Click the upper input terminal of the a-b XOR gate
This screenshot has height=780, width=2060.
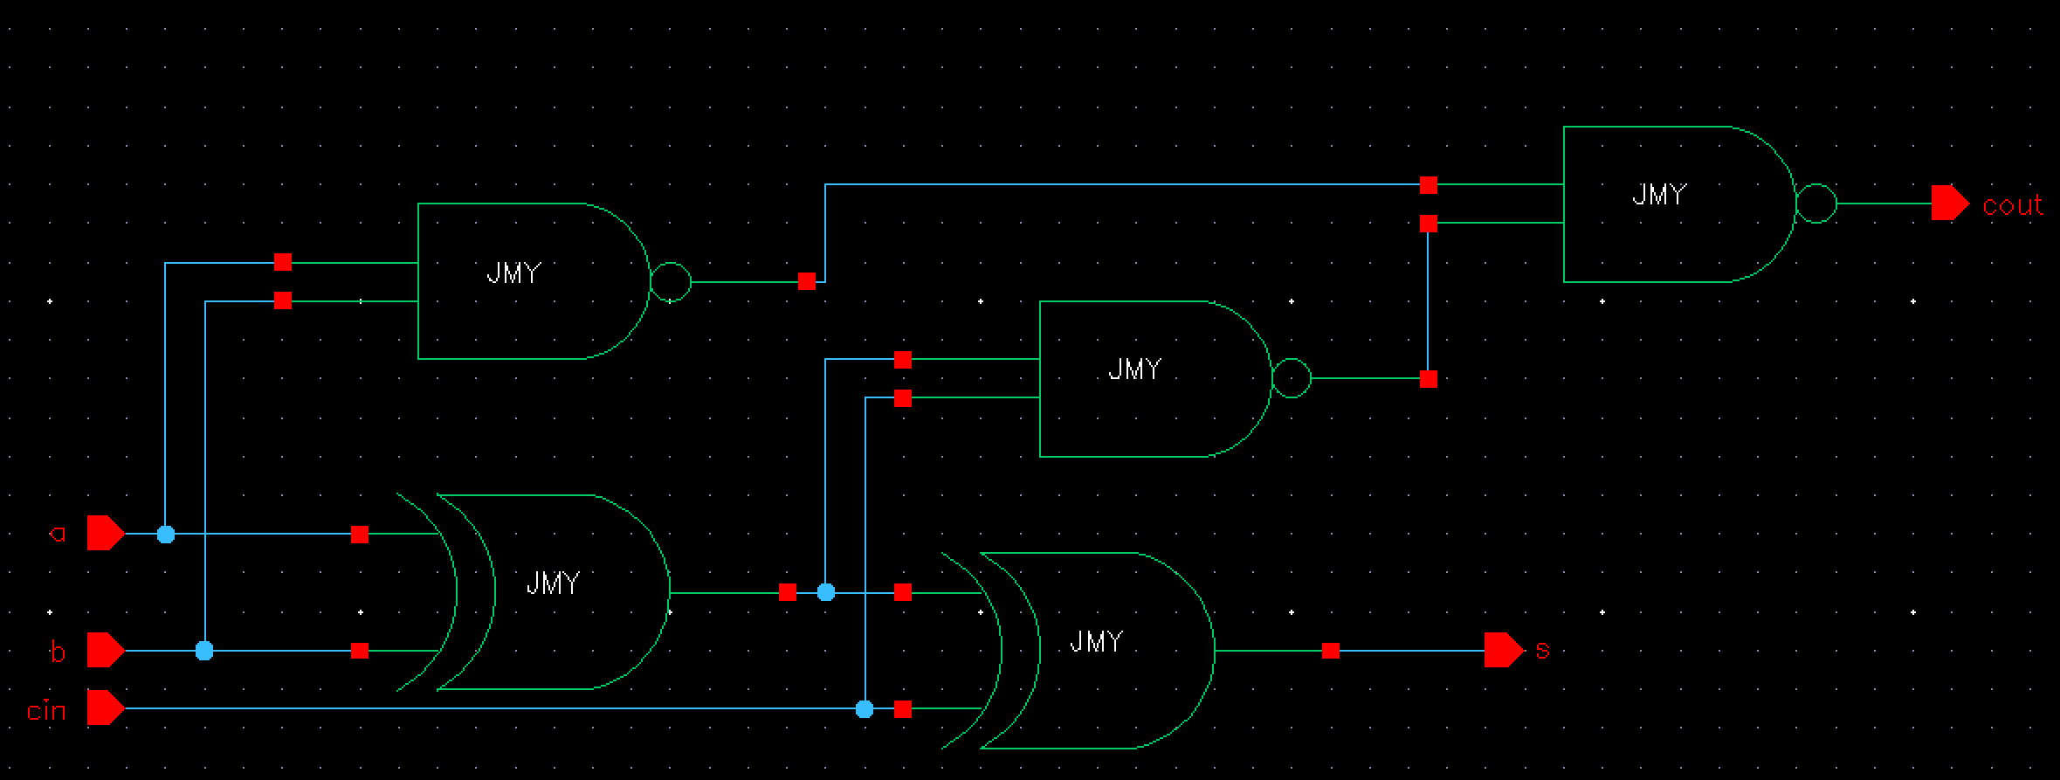360,535
